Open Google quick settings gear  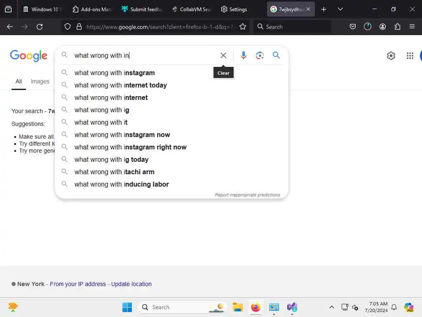pos(391,56)
